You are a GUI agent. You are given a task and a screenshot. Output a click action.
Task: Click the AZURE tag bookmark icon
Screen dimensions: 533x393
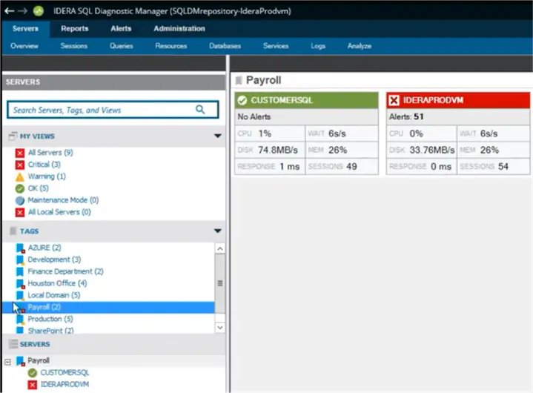[x=21, y=248]
